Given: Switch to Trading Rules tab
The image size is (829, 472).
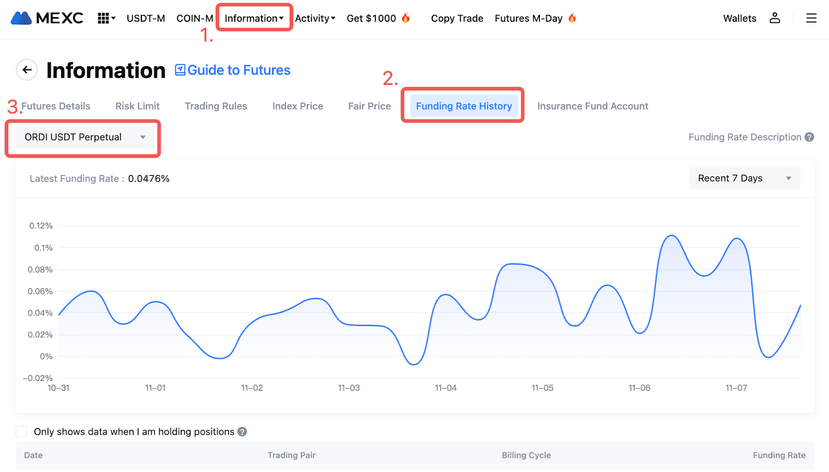Looking at the screenshot, I should (x=216, y=106).
